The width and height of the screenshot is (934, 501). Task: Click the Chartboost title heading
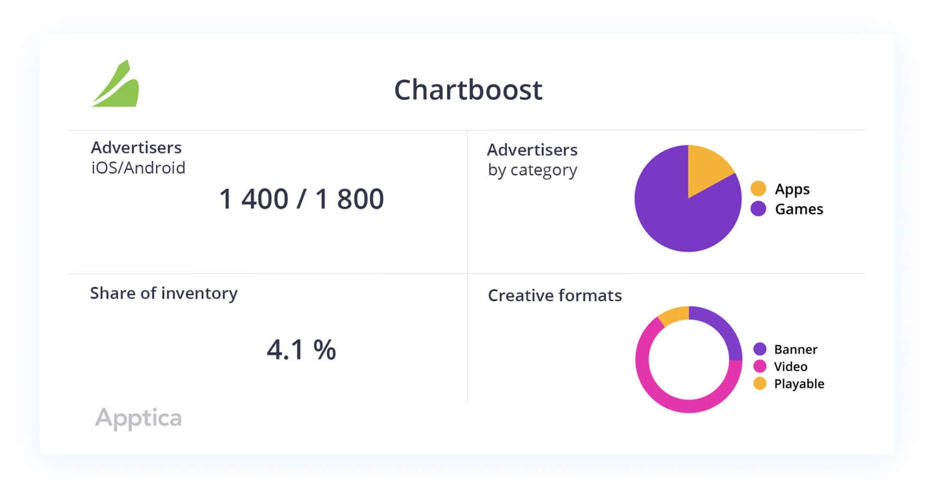pos(468,90)
